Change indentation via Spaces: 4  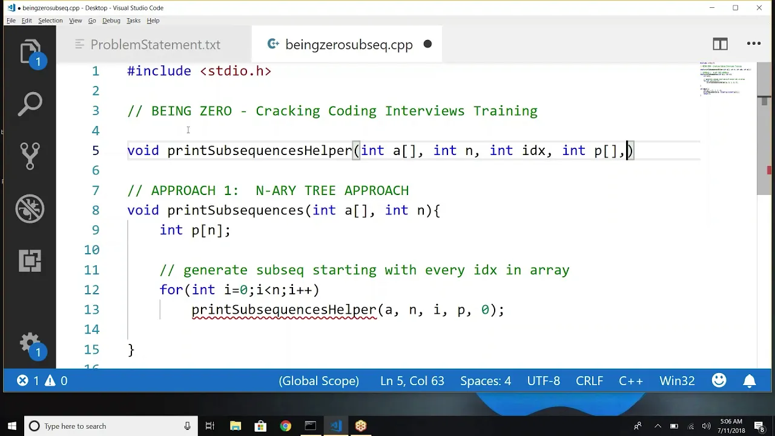point(486,381)
